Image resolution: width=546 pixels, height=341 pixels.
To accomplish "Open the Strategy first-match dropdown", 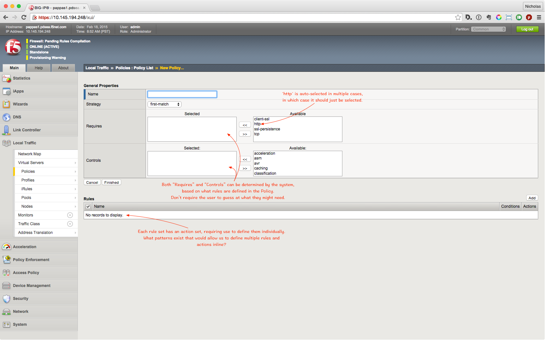I will pos(164,104).
